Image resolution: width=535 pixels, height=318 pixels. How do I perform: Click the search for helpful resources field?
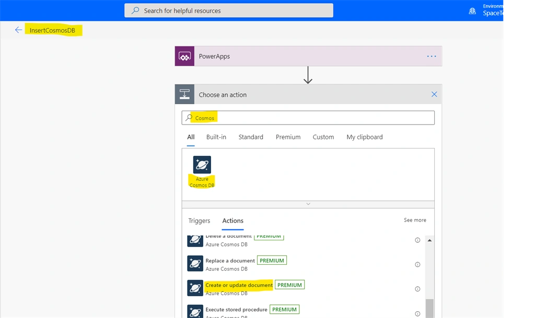(x=229, y=10)
